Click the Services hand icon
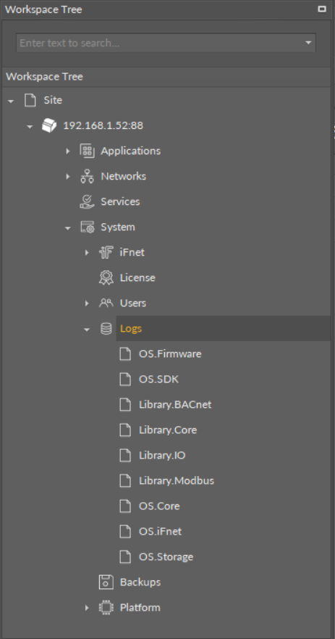The width and height of the screenshot is (335, 639). click(87, 201)
